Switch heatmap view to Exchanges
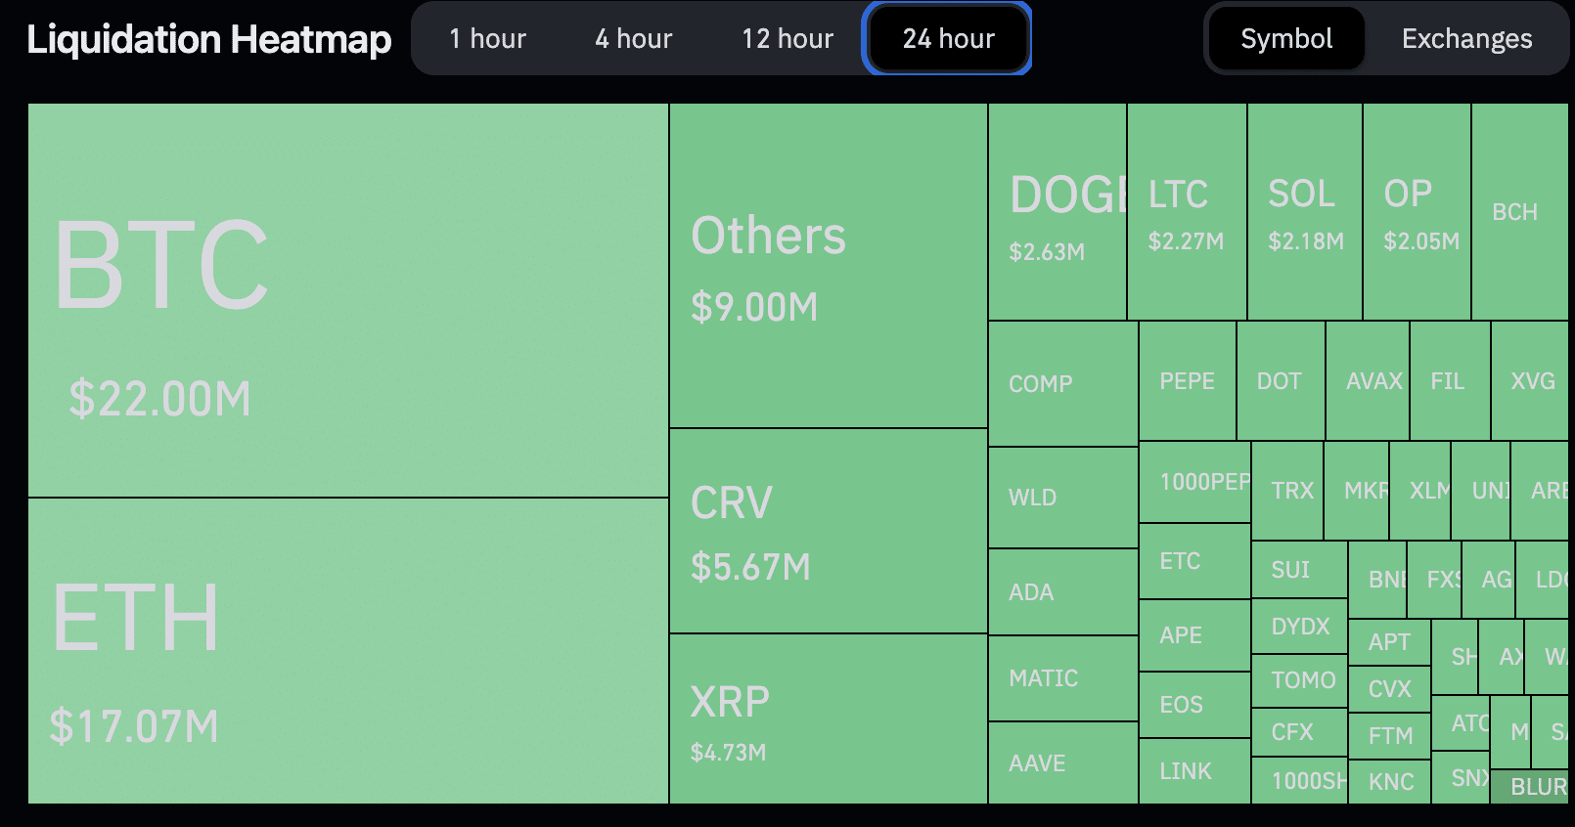 click(1466, 39)
